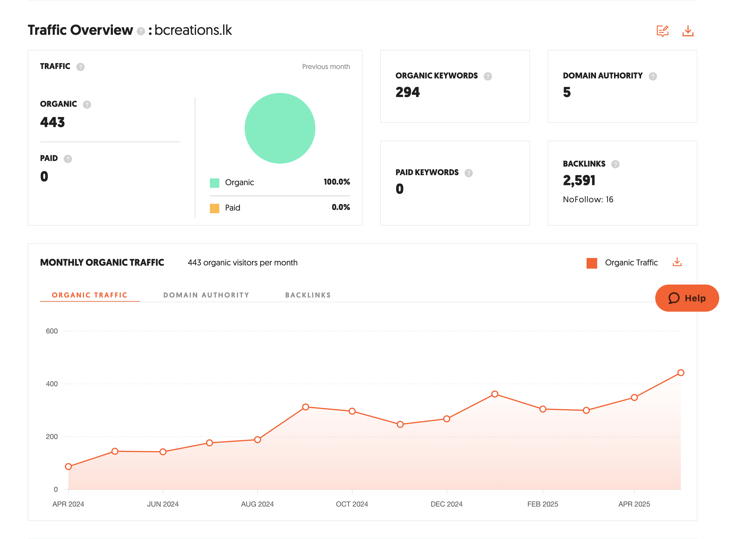
Task: Open the PAID traffic help tooltip
Action: tap(67, 159)
